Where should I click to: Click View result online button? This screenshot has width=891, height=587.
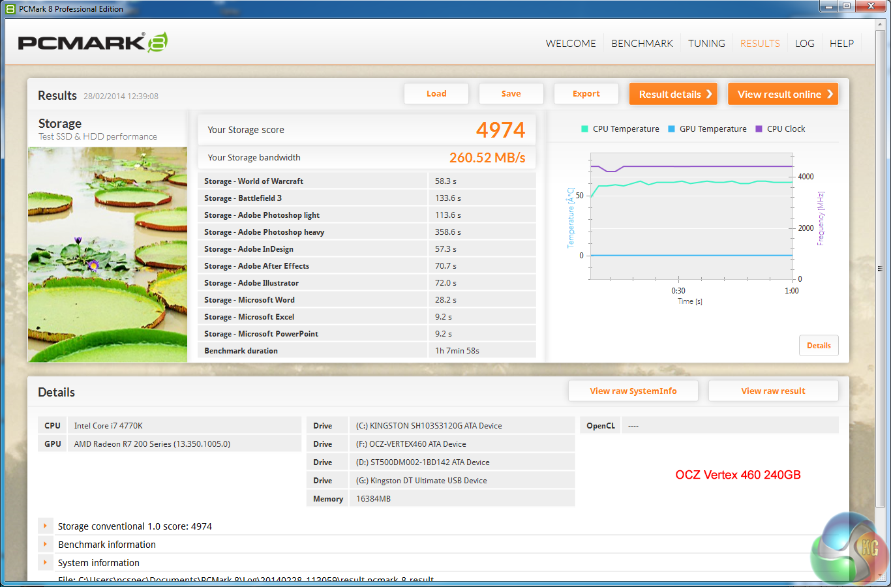783,94
